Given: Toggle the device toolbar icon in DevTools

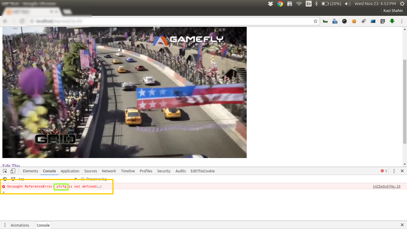Looking at the screenshot, I should click(x=13, y=171).
